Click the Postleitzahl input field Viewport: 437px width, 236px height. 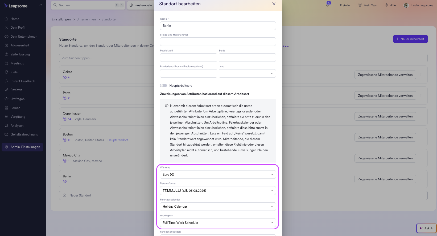[x=188, y=58]
